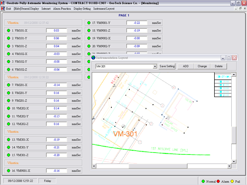Click the layout map's vertical scrollbar down arrow

coord(233,161)
